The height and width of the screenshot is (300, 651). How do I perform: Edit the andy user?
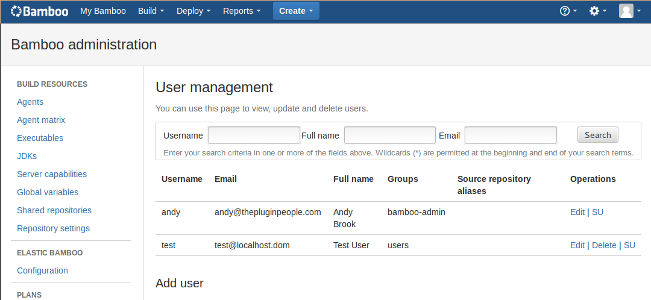tap(577, 212)
